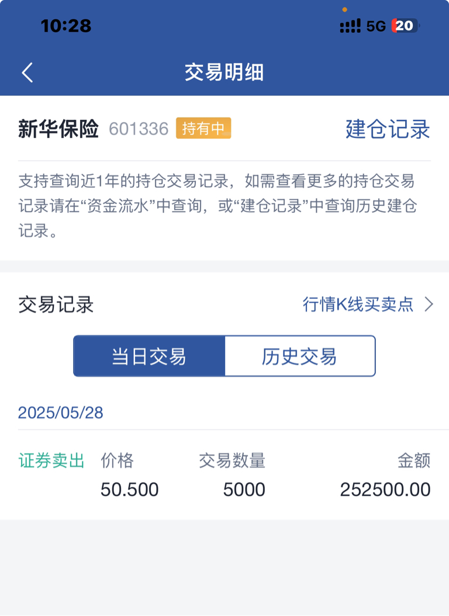Tap the battery level indicator

click(406, 26)
